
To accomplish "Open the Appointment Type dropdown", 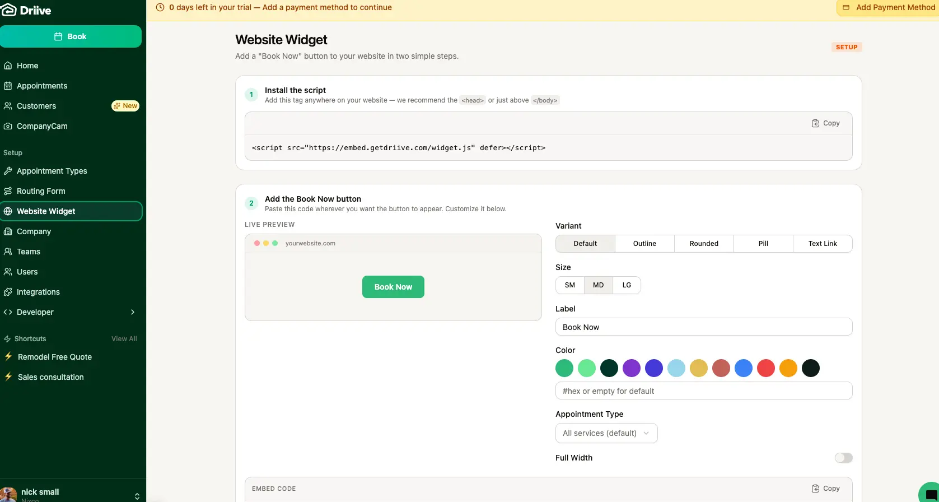I will click(x=606, y=433).
